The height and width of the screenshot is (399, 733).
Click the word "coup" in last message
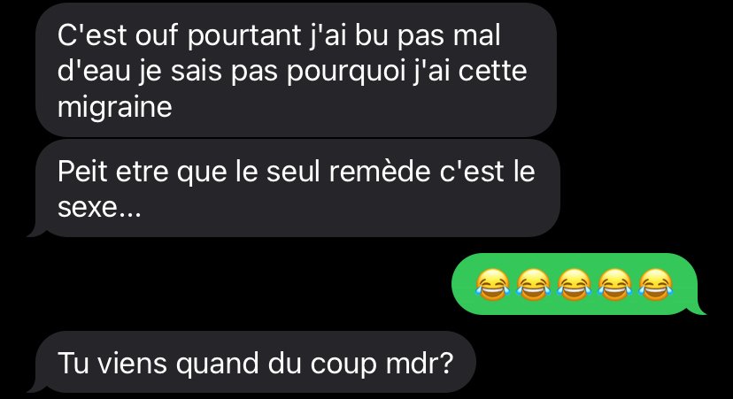[x=343, y=364]
